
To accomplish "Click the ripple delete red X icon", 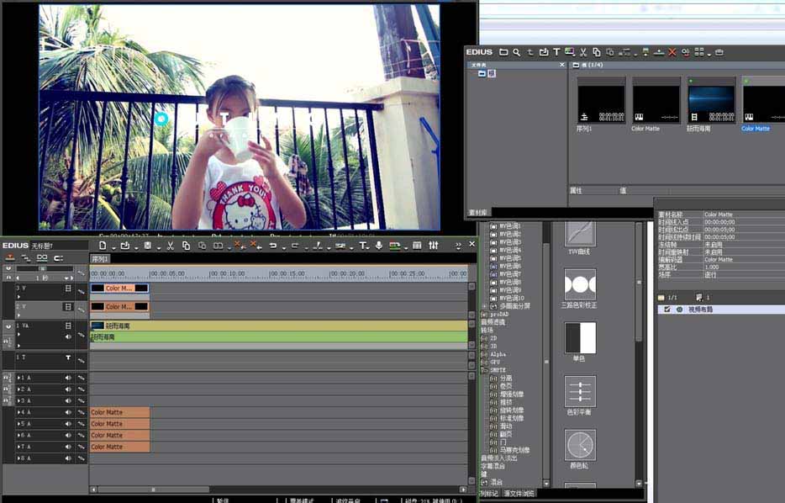I will tap(254, 245).
